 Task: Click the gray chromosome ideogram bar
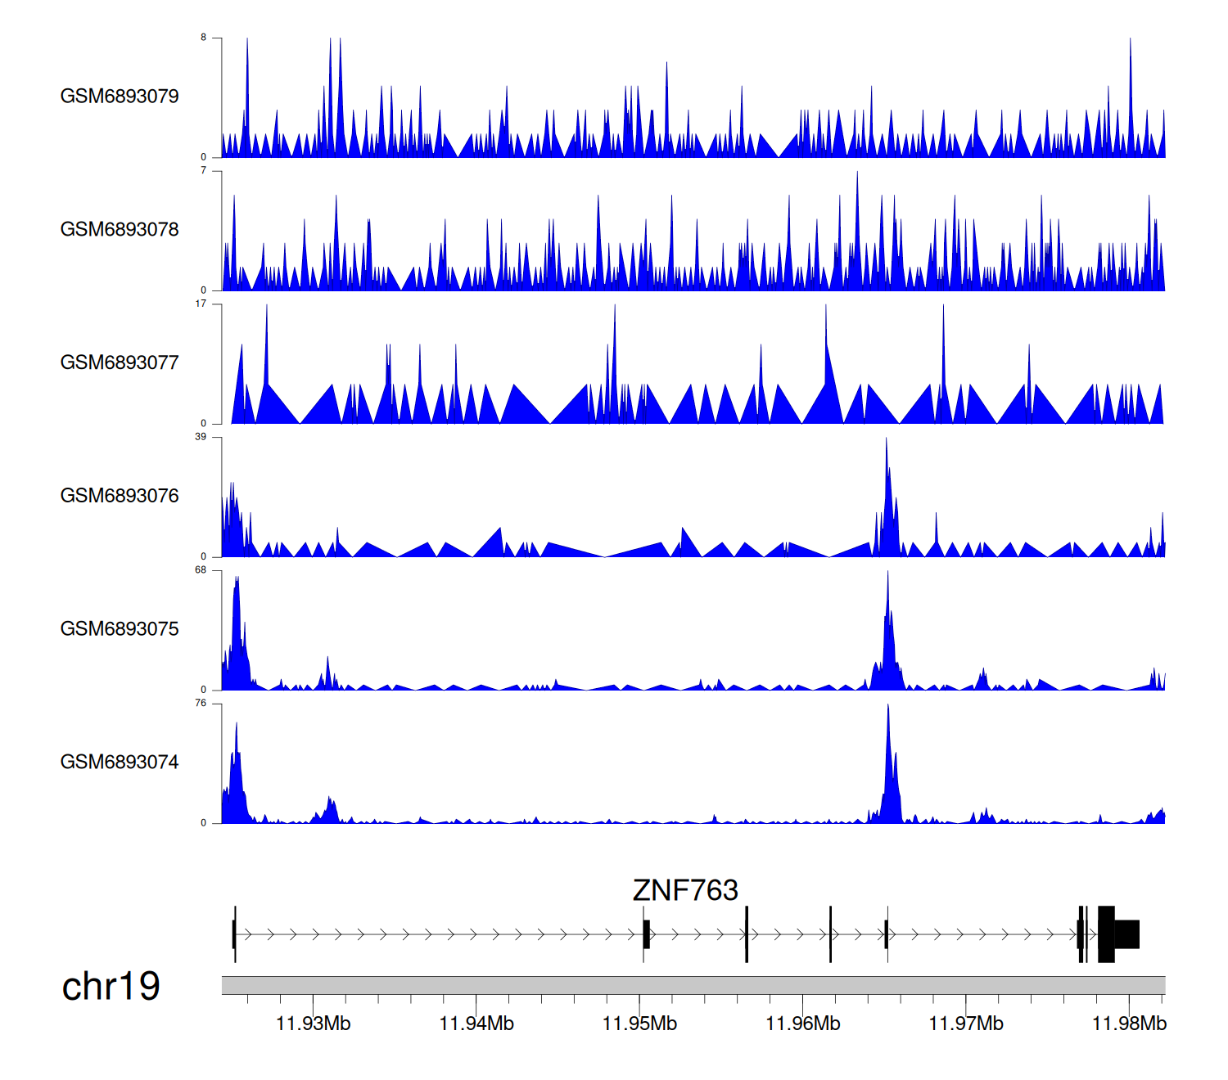693,985
